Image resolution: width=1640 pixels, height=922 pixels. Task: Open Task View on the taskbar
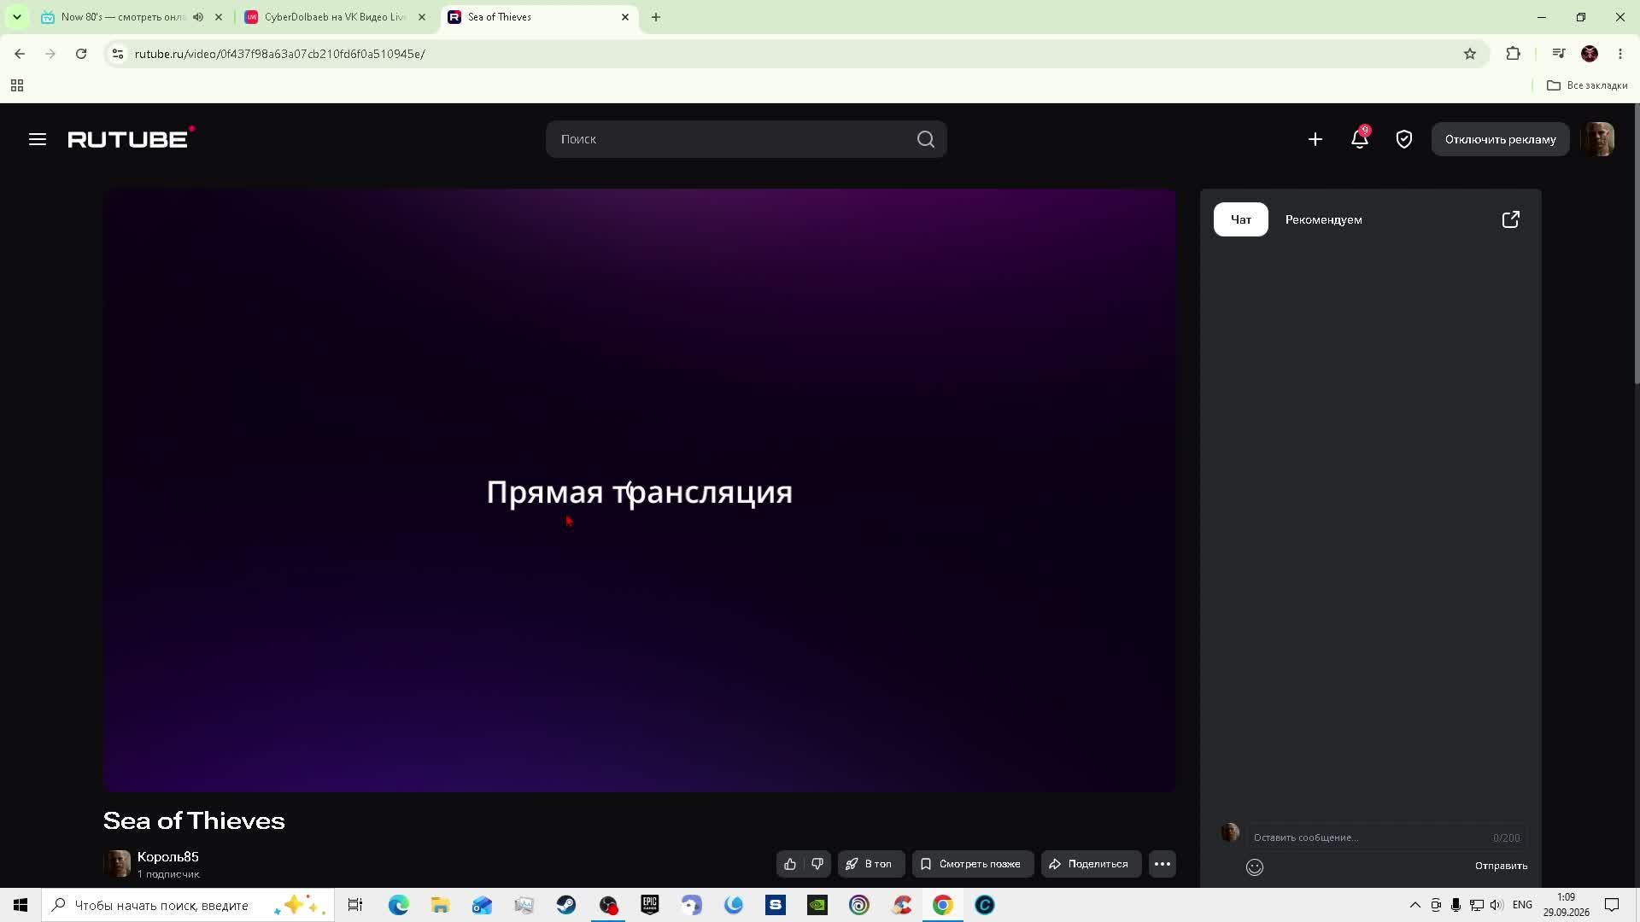pos(355,905)
